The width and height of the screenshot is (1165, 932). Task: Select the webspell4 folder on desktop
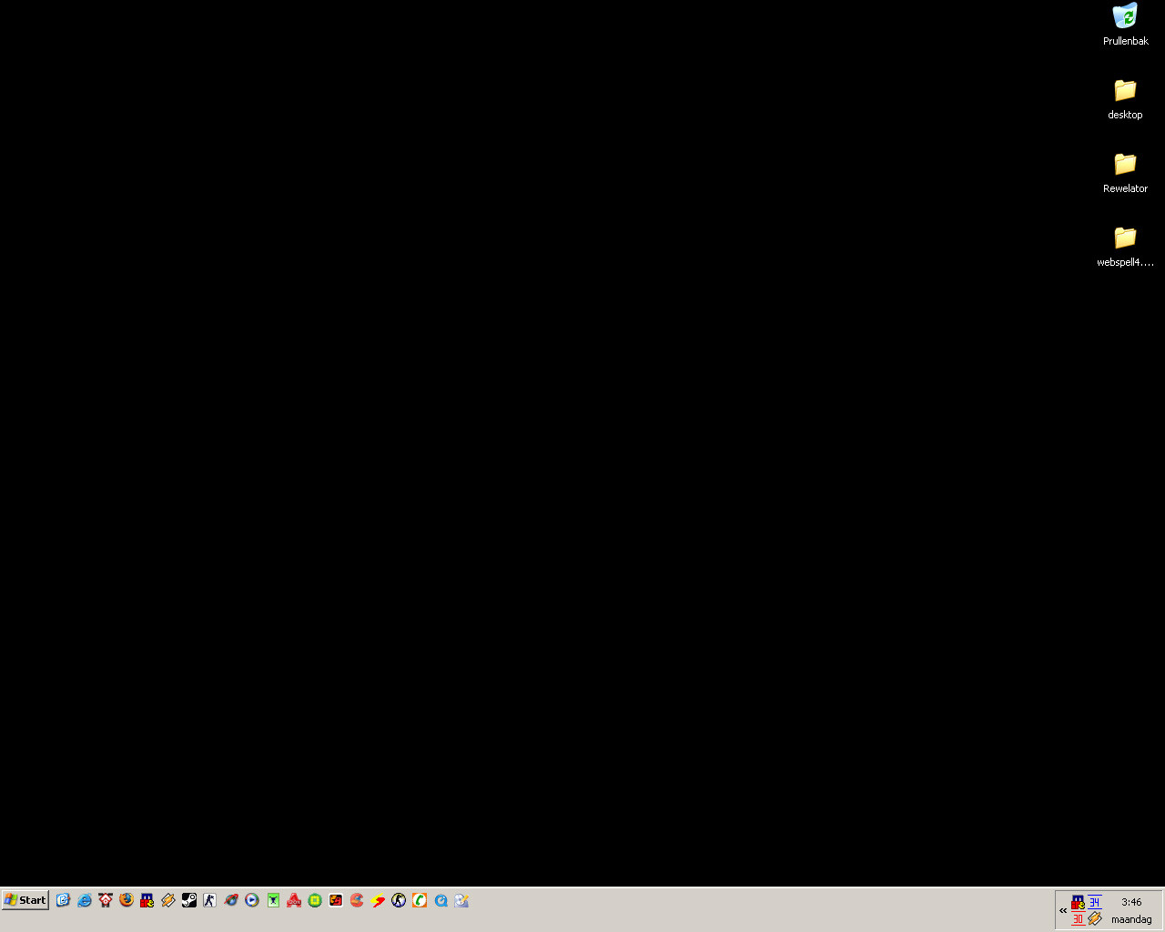(x=1126, y=246)
